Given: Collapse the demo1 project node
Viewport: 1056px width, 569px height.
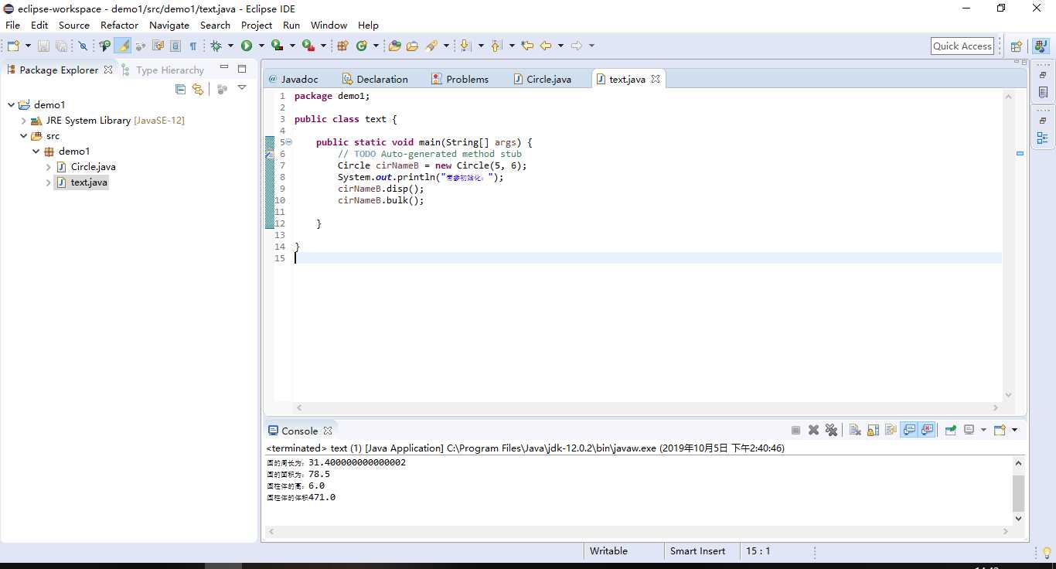Looking at the screenshot, I should click(11, 105).
